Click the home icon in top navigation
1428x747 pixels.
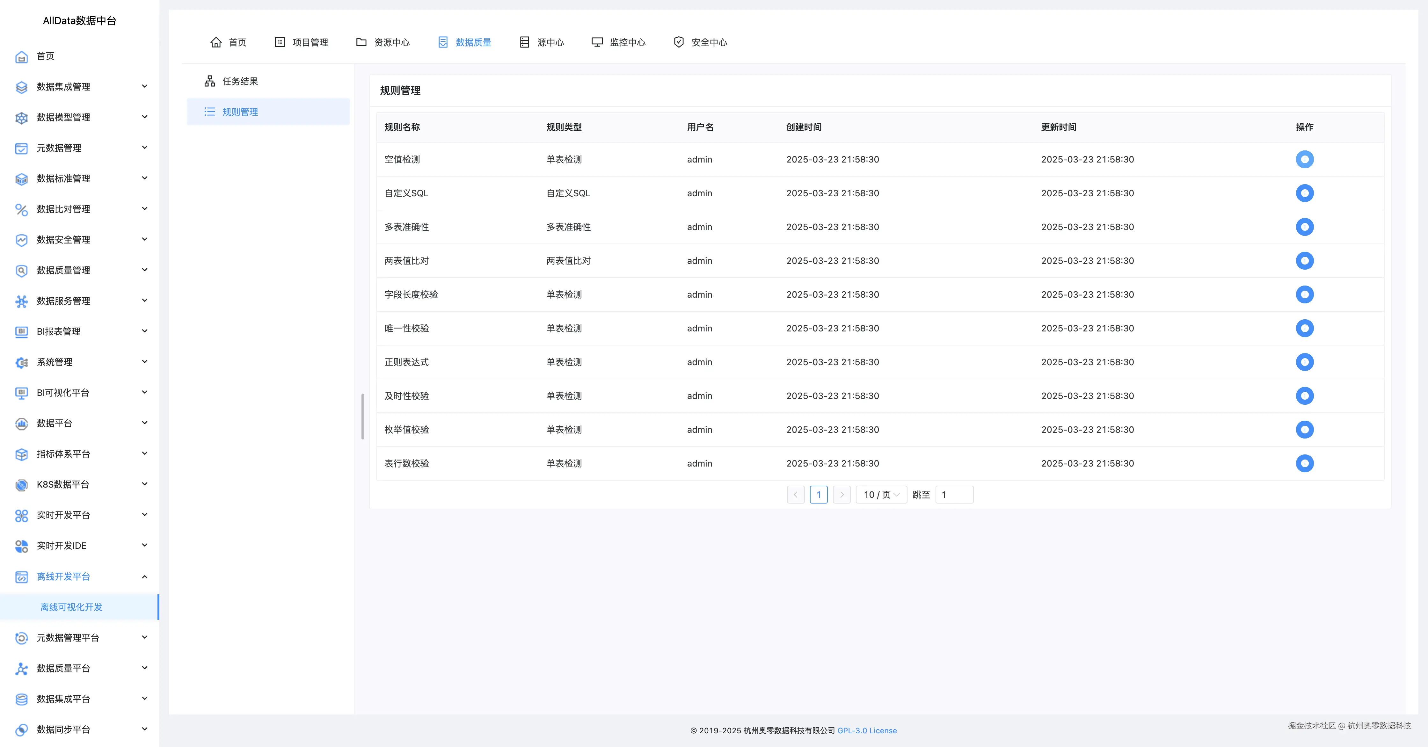click(x=216, y=42)
